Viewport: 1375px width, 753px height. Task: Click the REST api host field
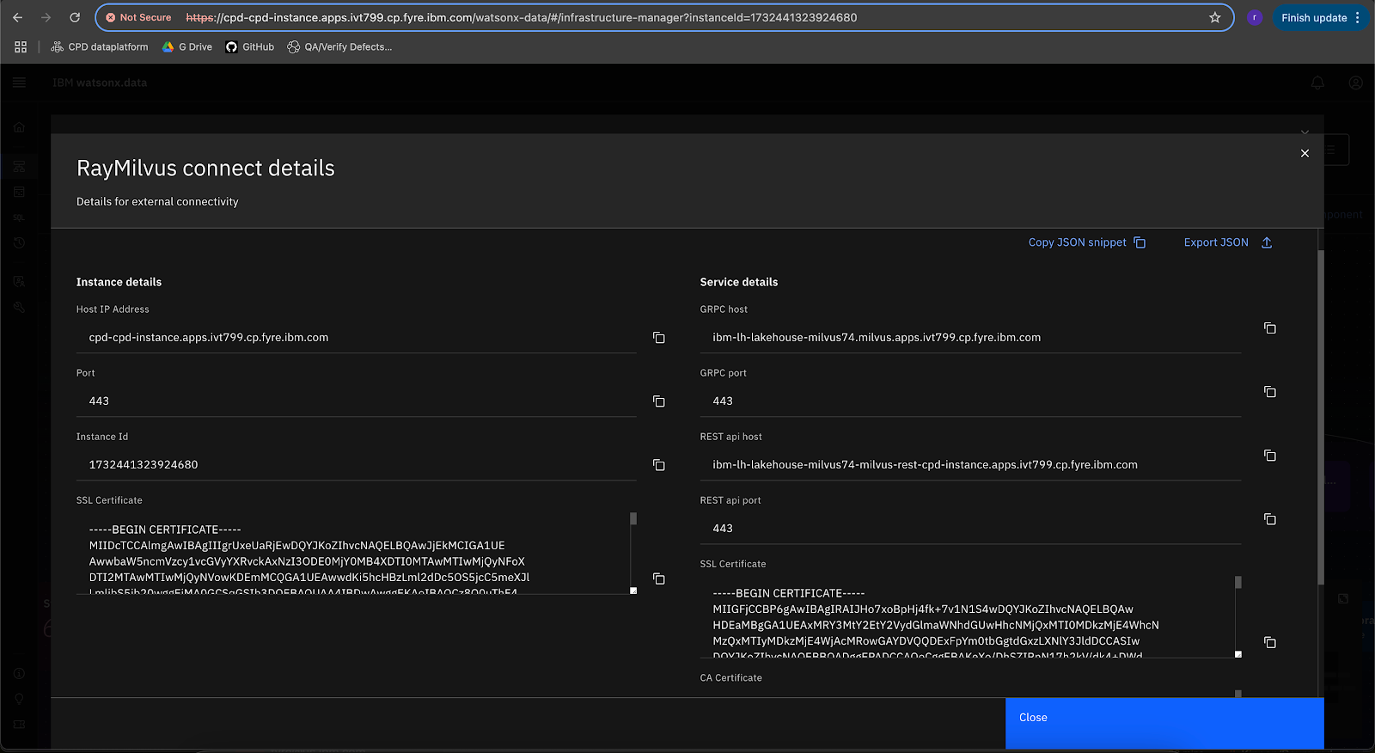click(971, 465)
